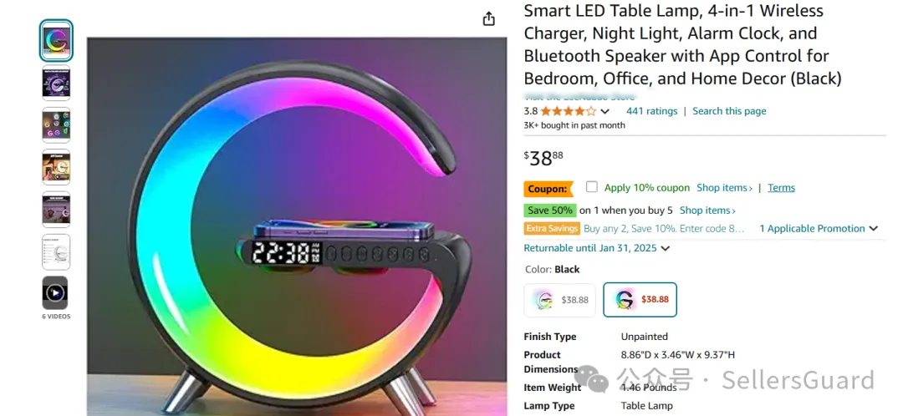Select the Black color variant swatch
903x416 pixels.
point(640,300)
